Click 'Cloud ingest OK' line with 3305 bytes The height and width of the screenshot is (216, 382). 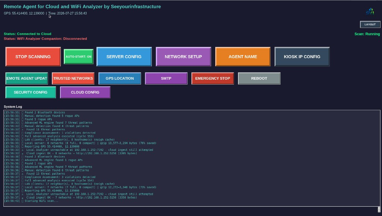coord(71,153)
